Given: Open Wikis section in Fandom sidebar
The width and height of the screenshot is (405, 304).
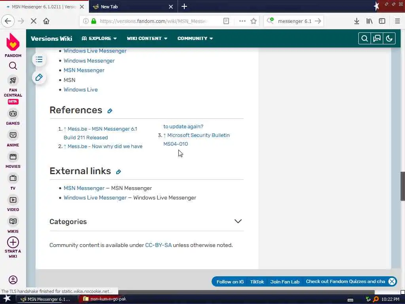Looking at the screenshot, I should pyautogui.click(x=13, y=225).
